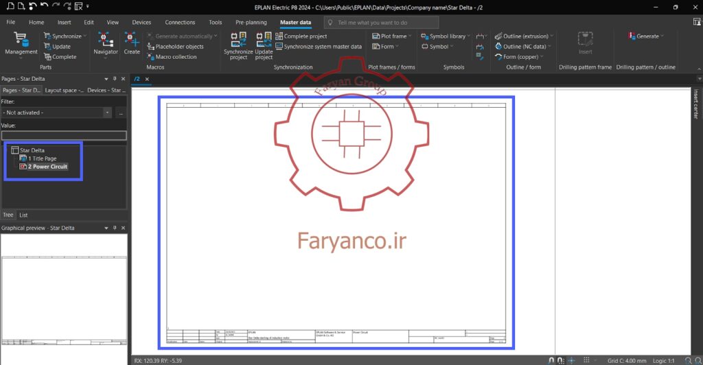Image resolution: width=703 pixels, height=365 pixels.
Task: Click Form (copper) icon
Action: point(498,57)
